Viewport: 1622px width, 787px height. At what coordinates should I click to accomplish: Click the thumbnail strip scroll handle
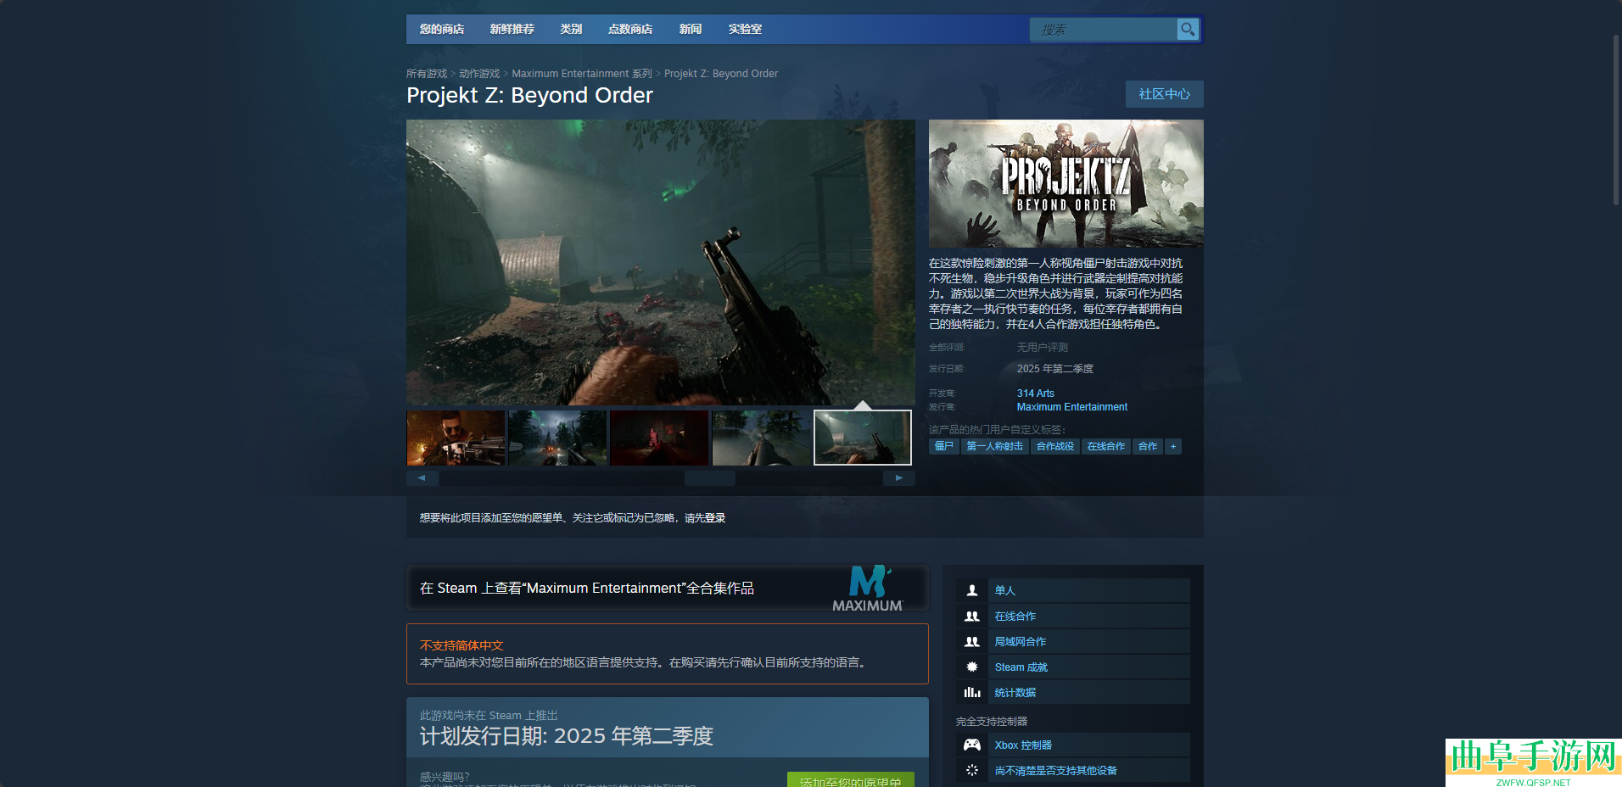pos(710,478)
